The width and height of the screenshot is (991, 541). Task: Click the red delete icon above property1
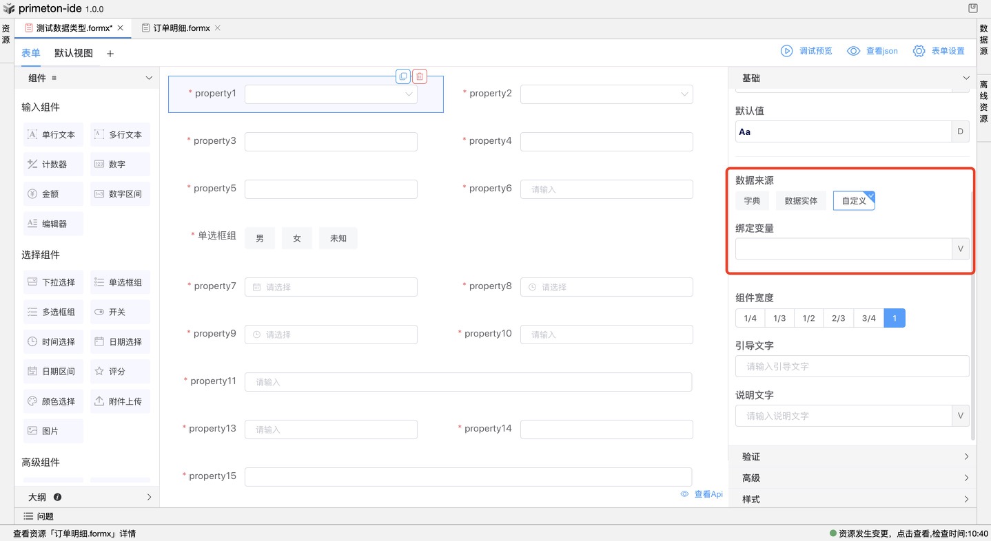pos(420,76)
